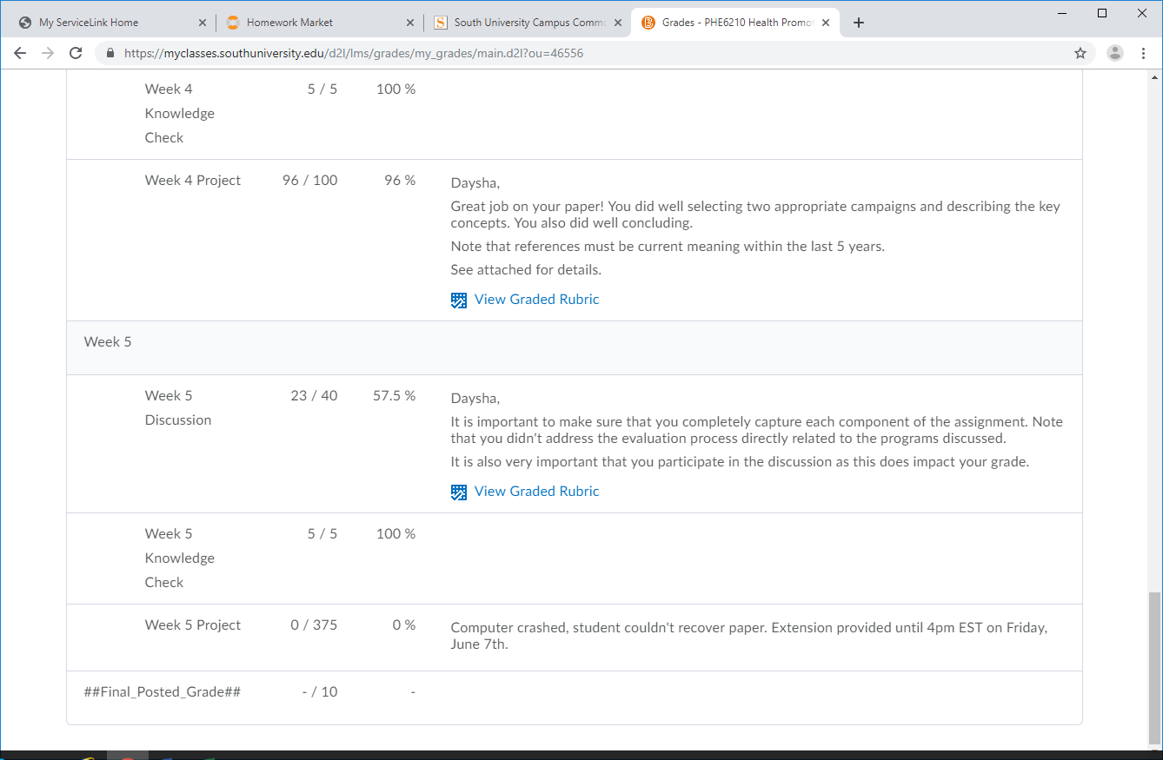The image size is (1163, 760).
Task: Click the 0 % grade value
Action: coord(404,625)
